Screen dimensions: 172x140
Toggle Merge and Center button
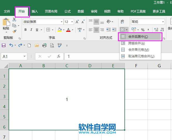pos(122,30)
